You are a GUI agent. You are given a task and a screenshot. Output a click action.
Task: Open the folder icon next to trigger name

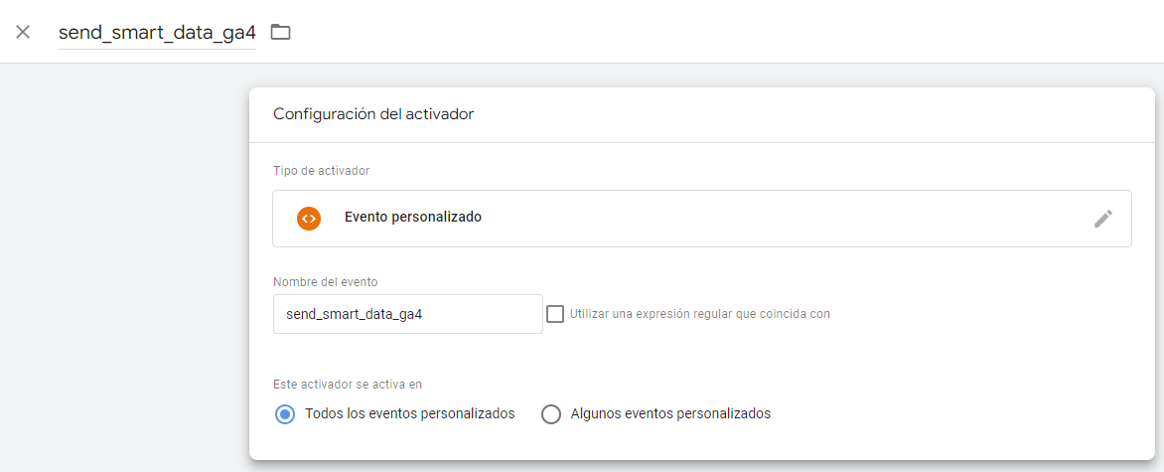coord(280,32)
